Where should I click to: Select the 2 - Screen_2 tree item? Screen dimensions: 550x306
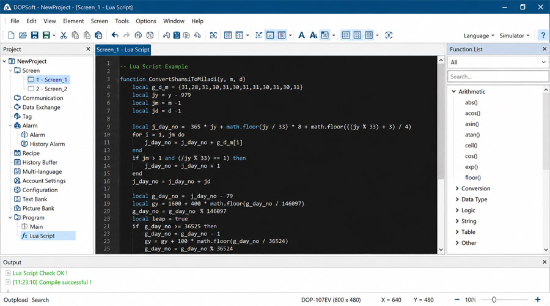[51, 89]
